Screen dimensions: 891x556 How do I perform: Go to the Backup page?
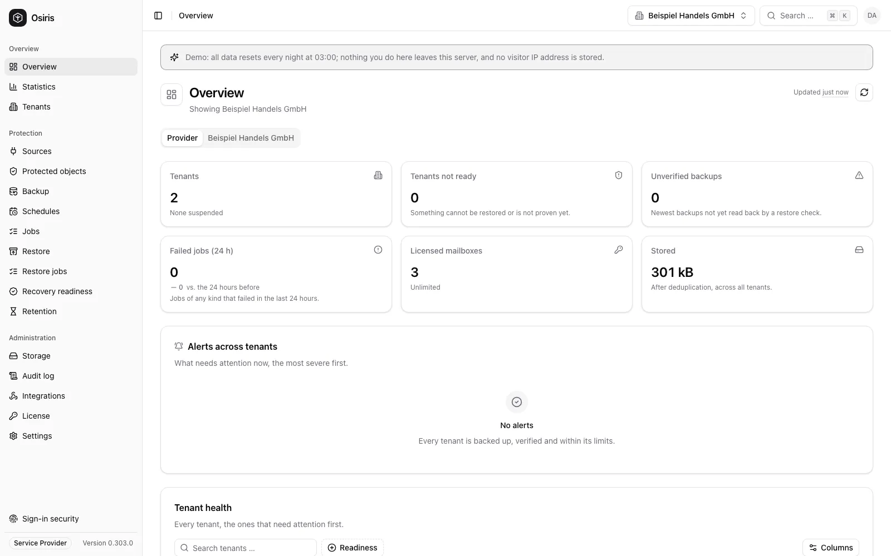[71, 191]
